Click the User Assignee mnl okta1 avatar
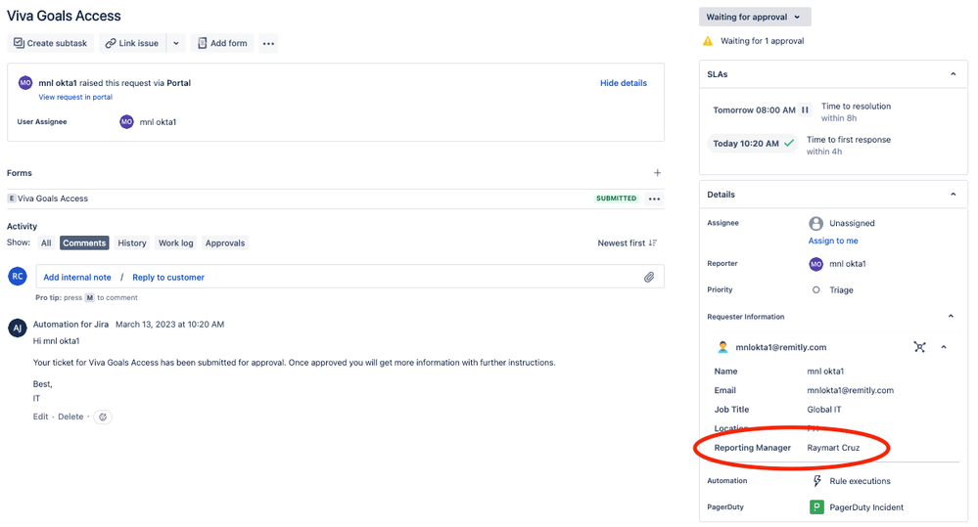The image size is (978, 527). pyautogui.click(x=126, y=122)
